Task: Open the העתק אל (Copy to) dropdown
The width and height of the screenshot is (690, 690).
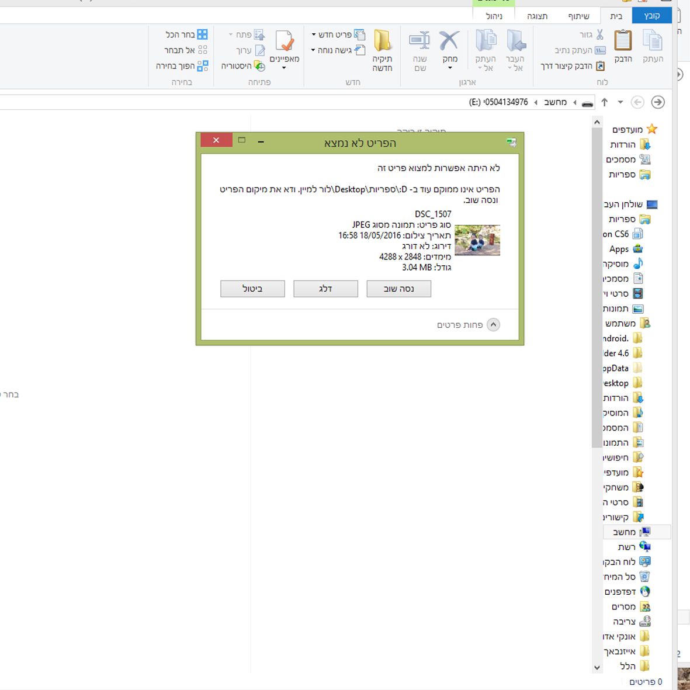Action: point(486,50)
